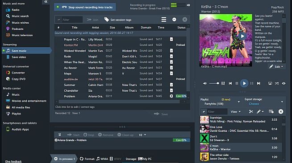Viewport: 292px width, 163px height.
Task: Open the Edit dropdown under lyrics
Action: 276,66
